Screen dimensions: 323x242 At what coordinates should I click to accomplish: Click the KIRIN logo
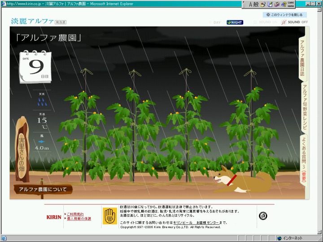54,217
